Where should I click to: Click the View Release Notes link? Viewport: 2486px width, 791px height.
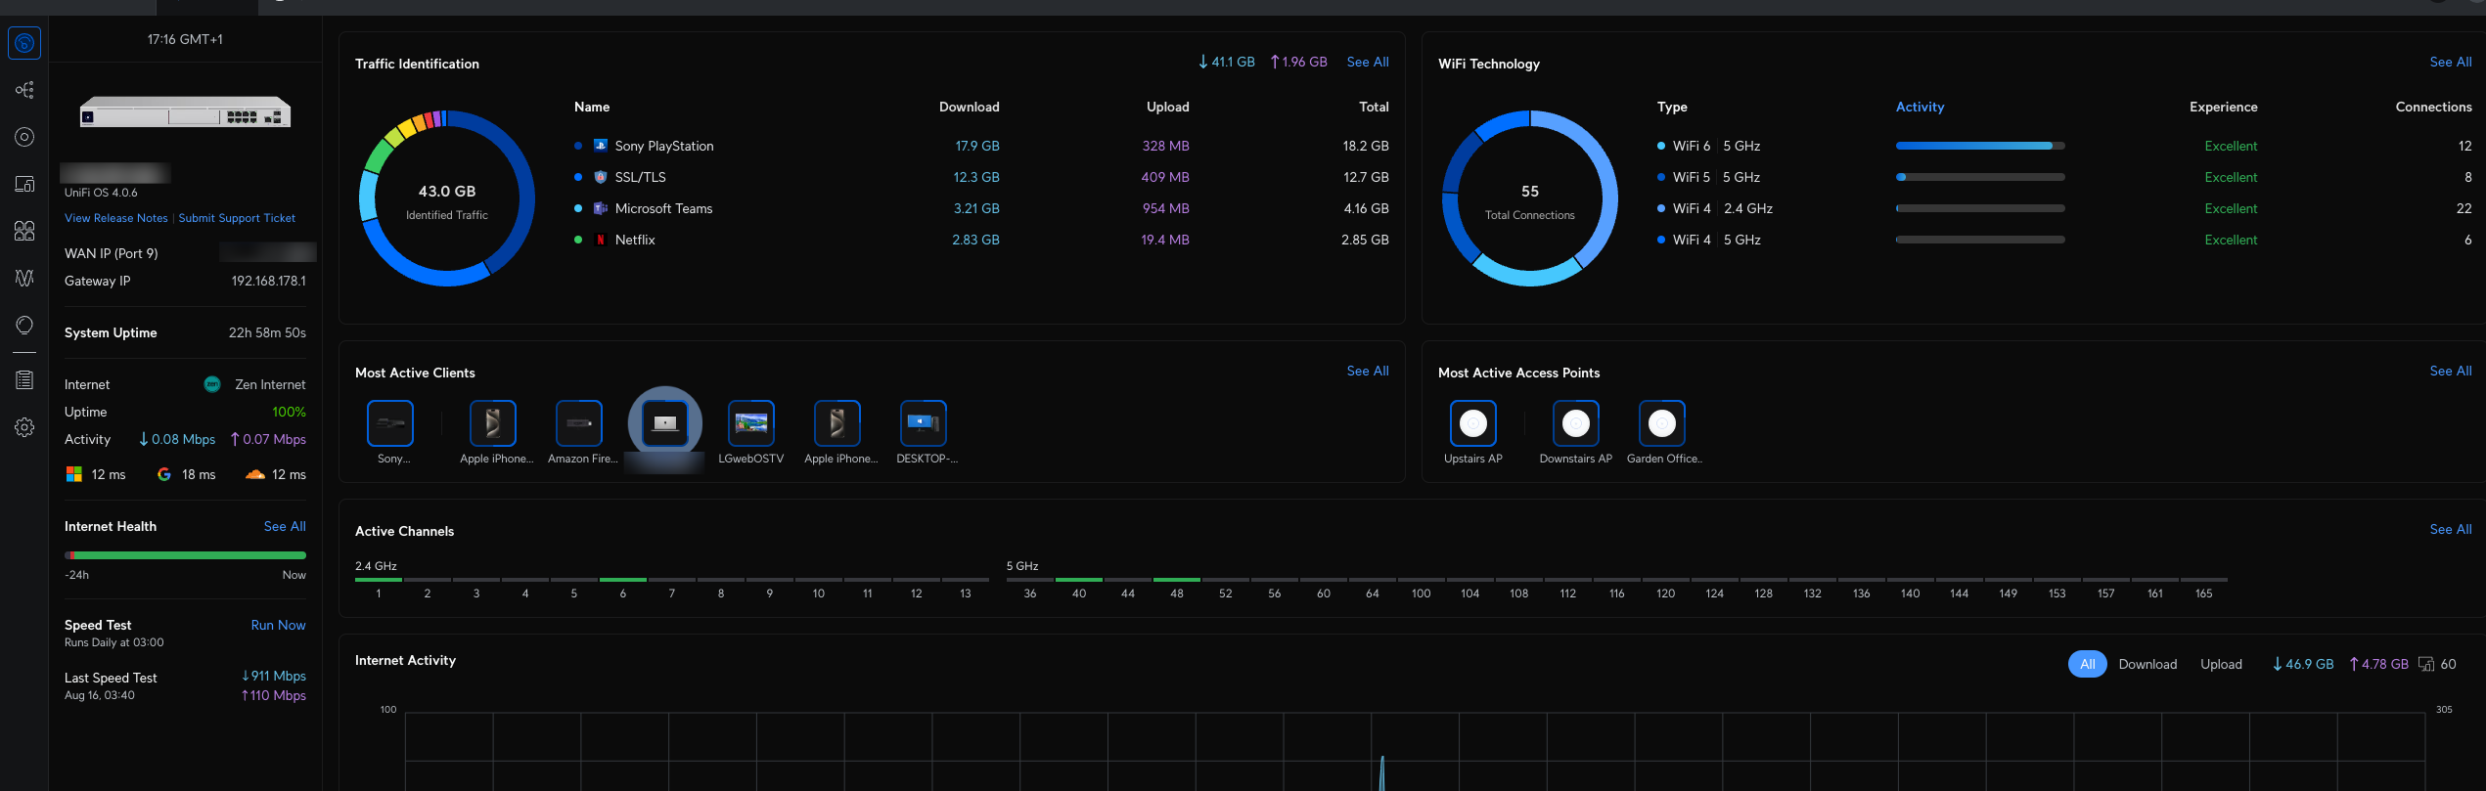pos(115,218)
